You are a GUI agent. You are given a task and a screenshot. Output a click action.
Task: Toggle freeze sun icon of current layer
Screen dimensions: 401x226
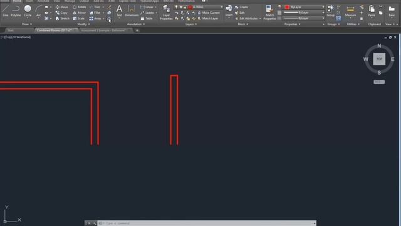(180, 7)
